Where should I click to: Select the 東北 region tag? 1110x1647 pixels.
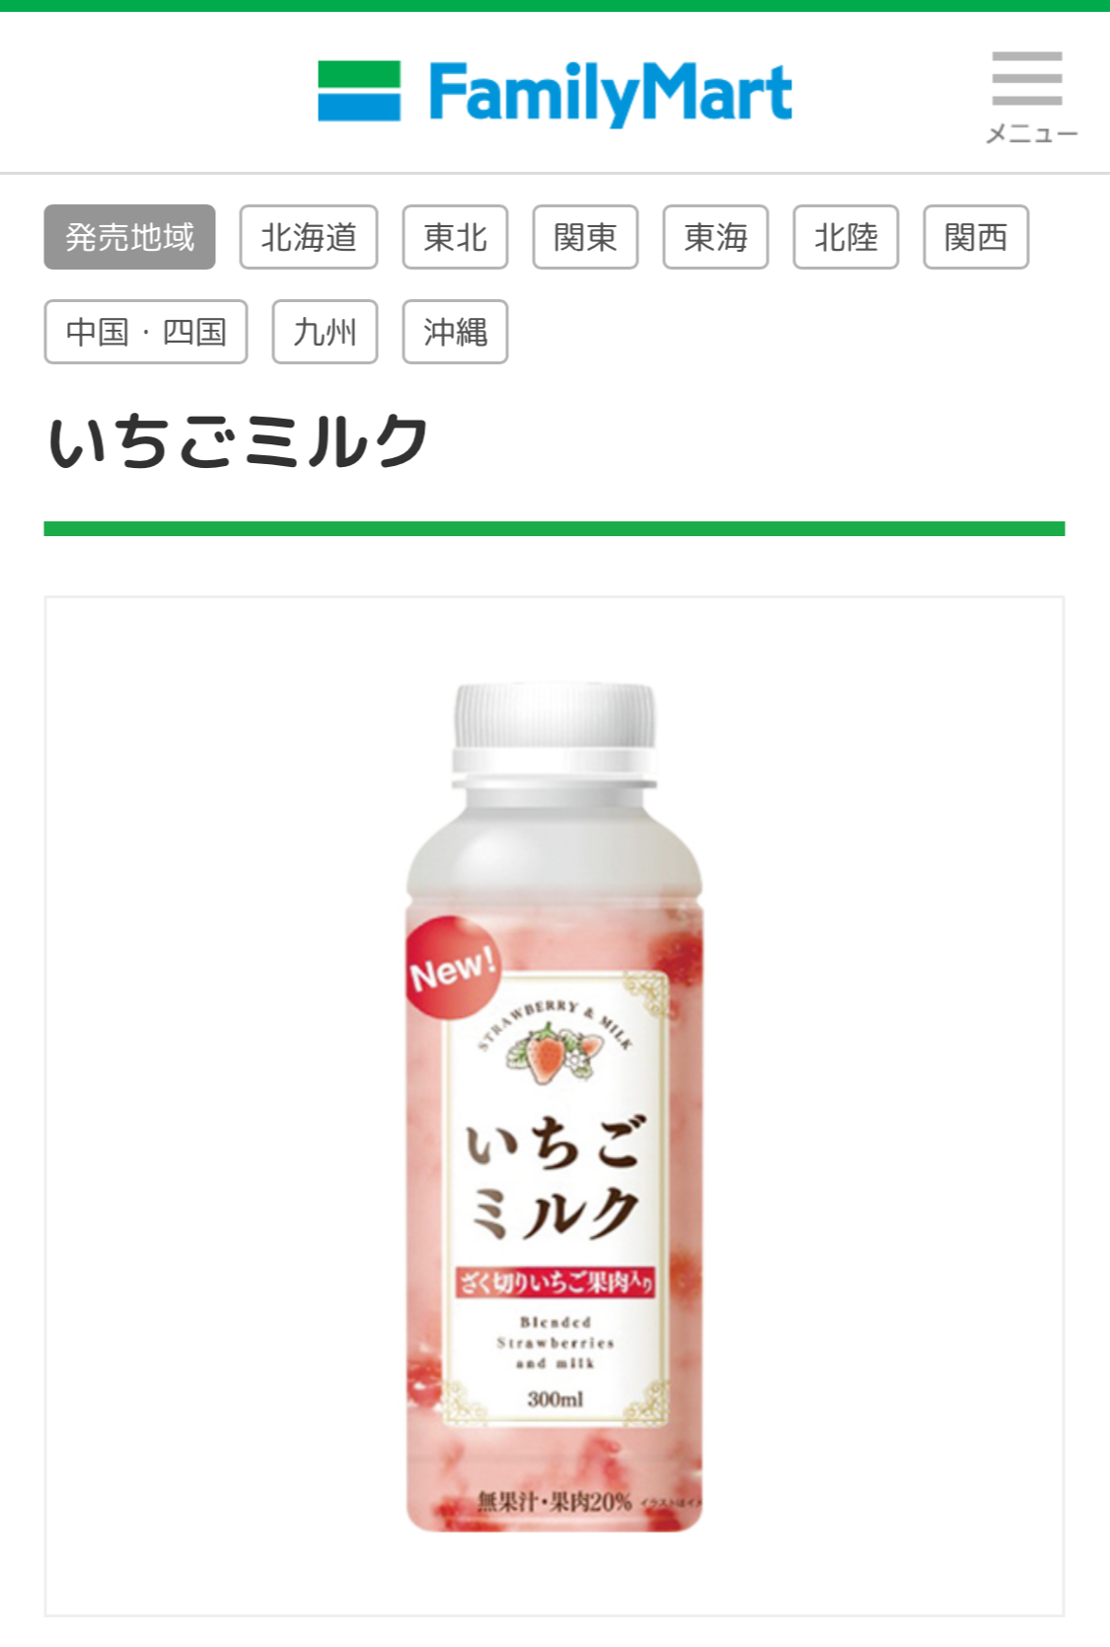point(455,237)
